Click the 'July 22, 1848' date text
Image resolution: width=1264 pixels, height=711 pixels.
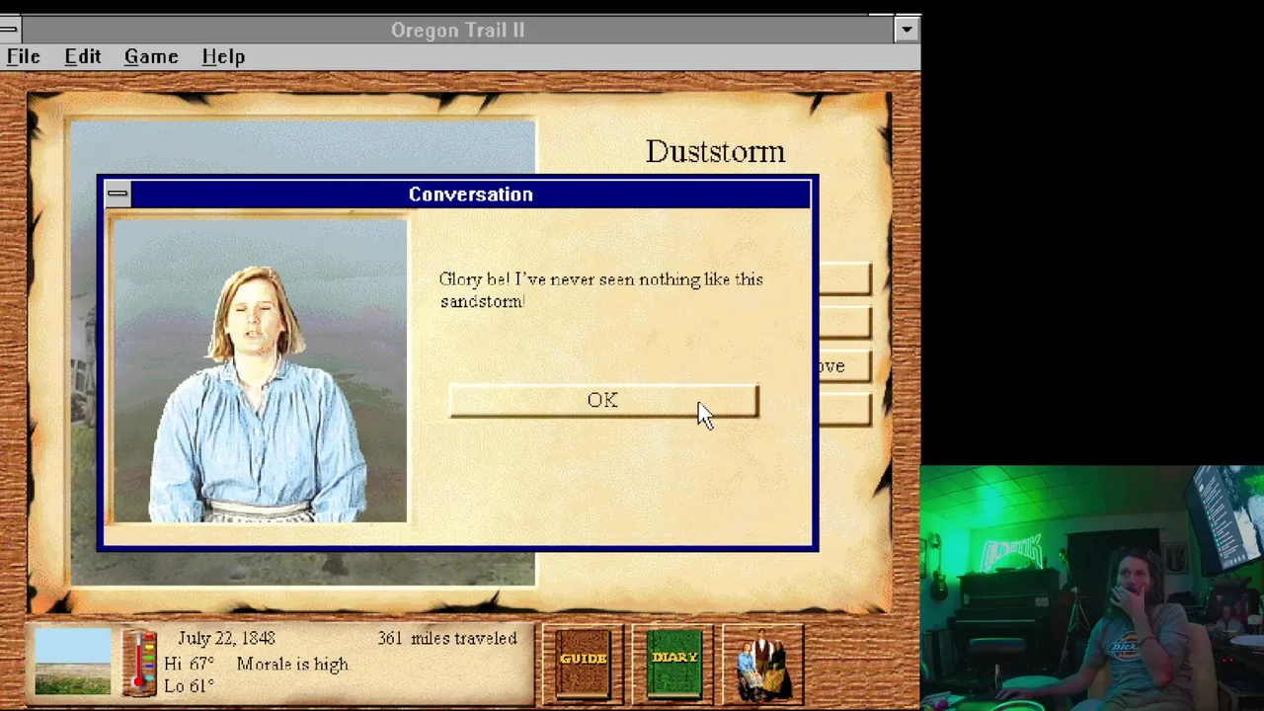pos(226,639)
